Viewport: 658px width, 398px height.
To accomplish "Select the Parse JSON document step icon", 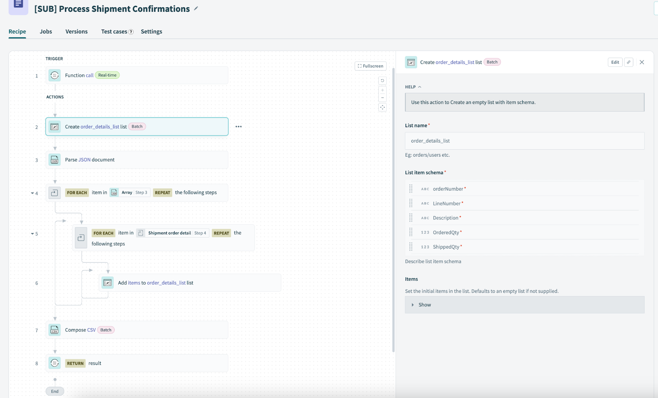I will (55, 160).
